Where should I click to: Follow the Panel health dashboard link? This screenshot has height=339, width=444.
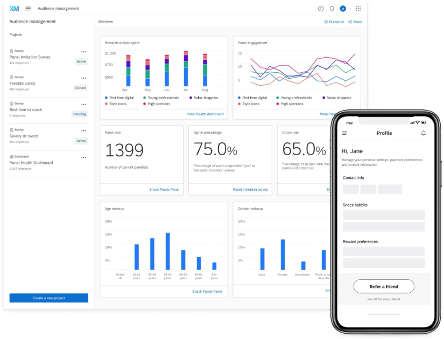pos(205,114)
